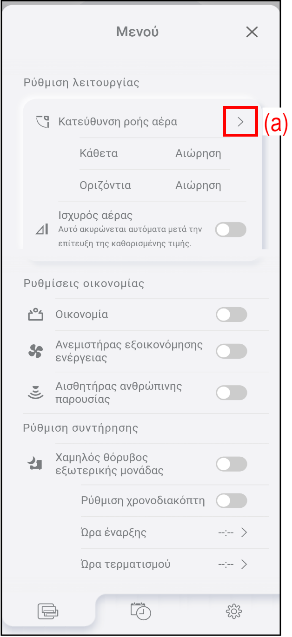The height and width of the screenshot is (637, 292).
Task: Open the schedule timer tab icon
Action: point(140,611)
